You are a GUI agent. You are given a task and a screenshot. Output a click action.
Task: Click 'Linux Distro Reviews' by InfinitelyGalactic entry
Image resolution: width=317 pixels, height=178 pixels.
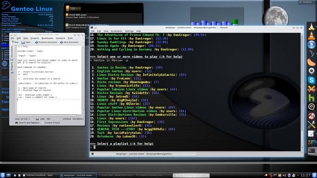tap(138, 75)
